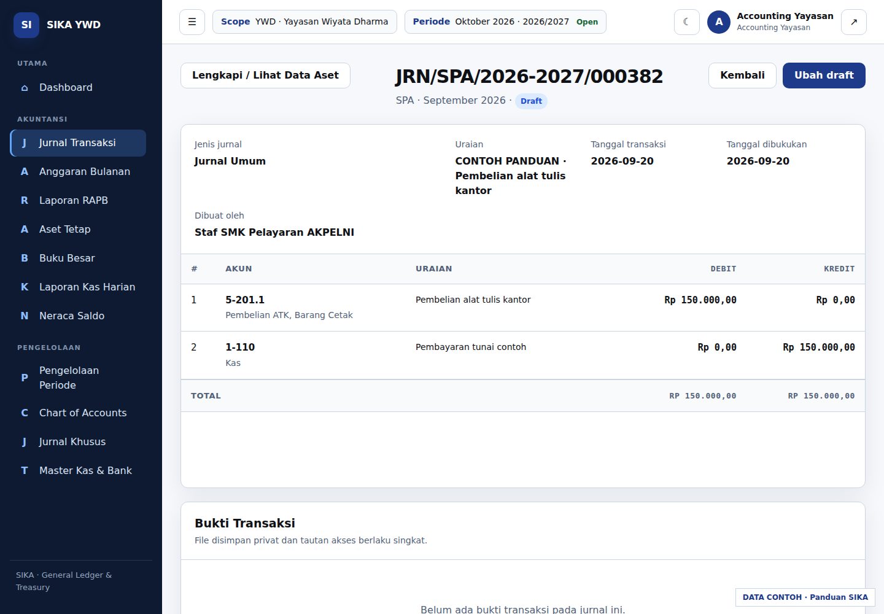This screenshot has height=614, width=884.
Task: Open Pengelolaan Periode page
Action: [x=78, y=378]
